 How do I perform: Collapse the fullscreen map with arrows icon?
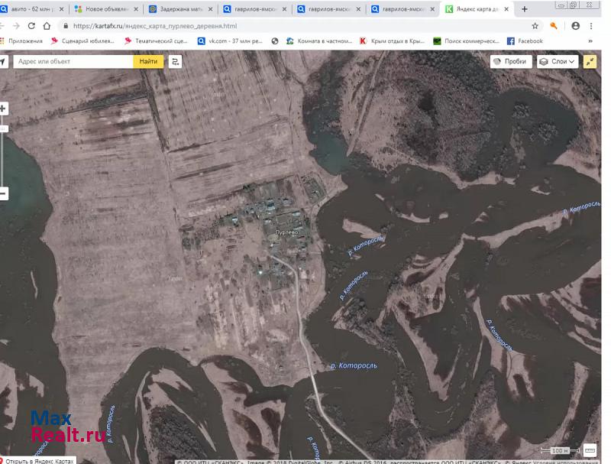coord(590,61)
